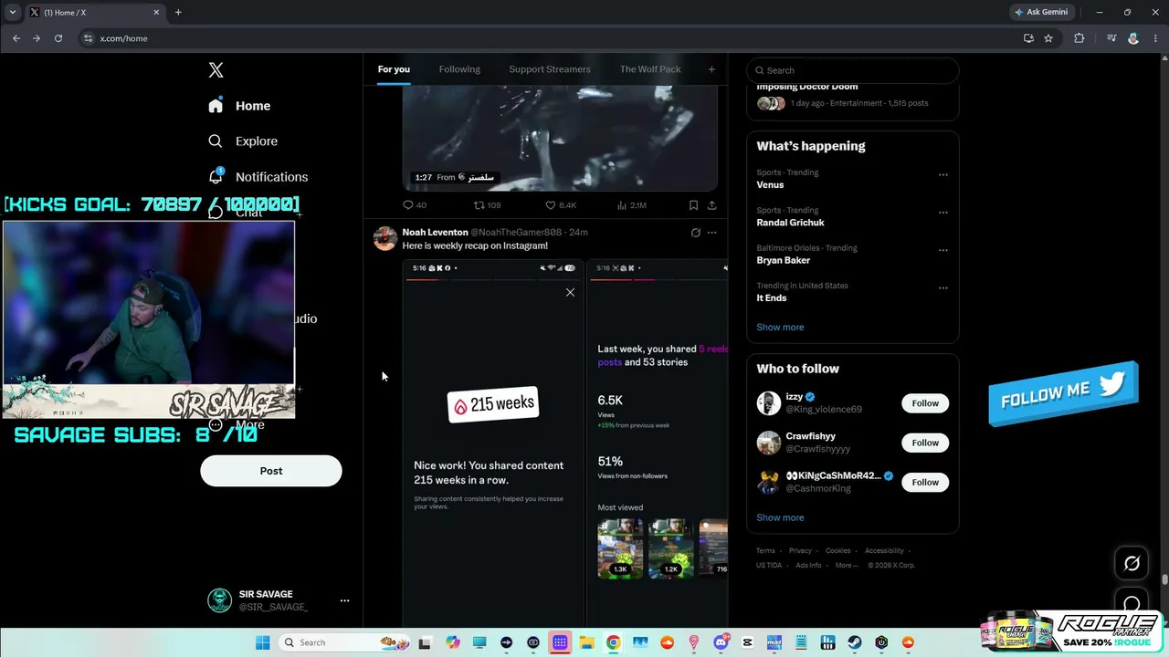The height and width of the screenshot is (657, 1169).
Task: Open izzy's profile avatar
Action: [769, 403]
